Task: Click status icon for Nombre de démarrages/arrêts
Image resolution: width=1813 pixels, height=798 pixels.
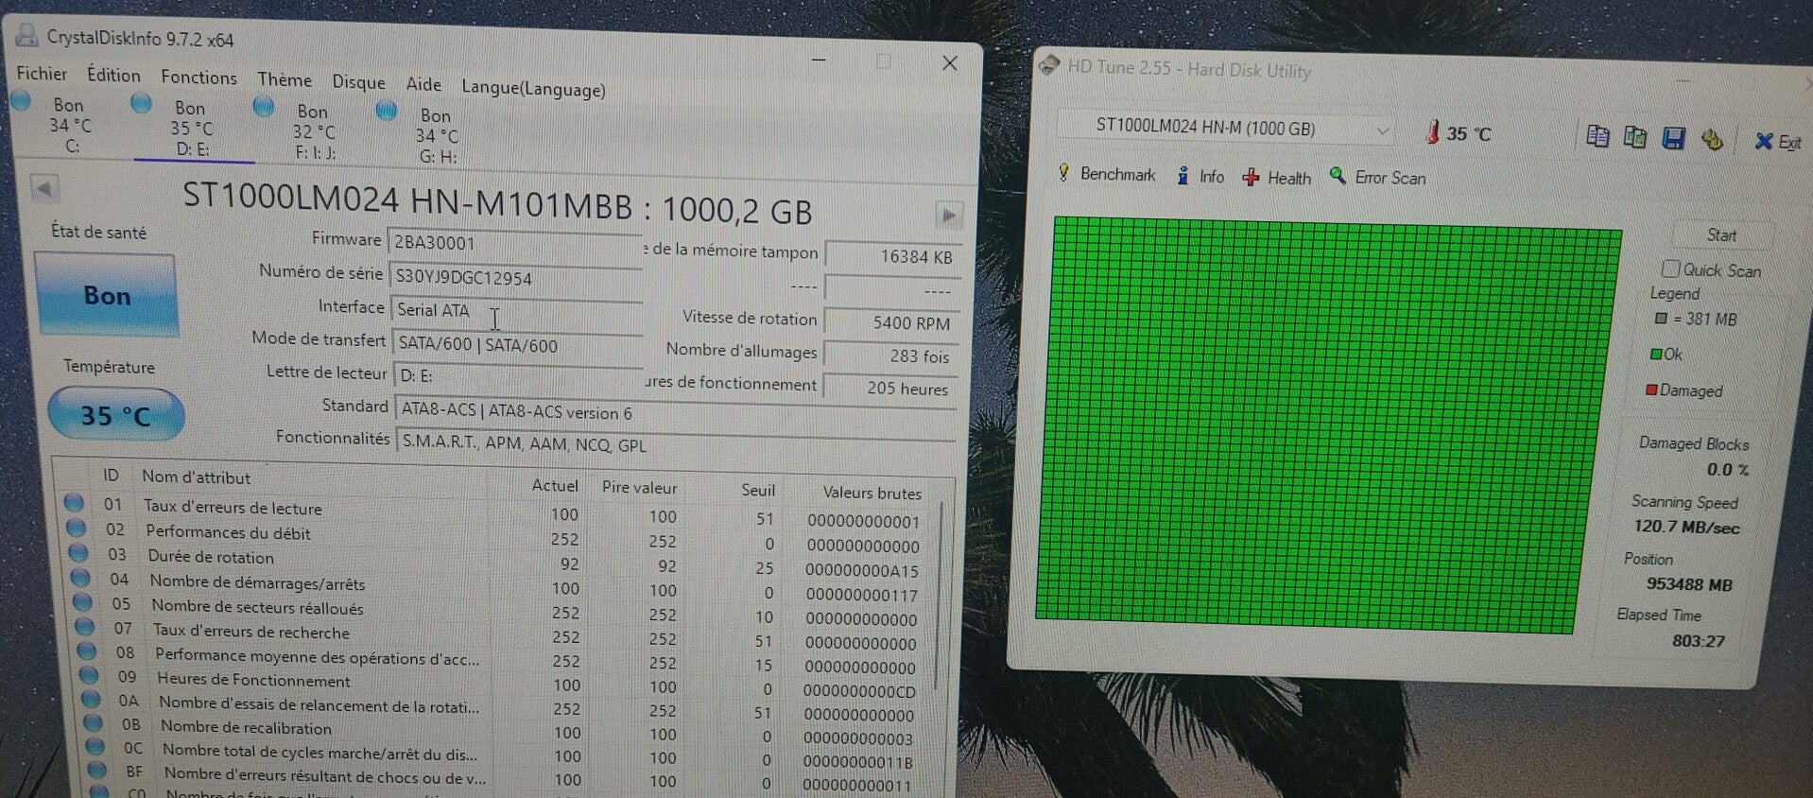Action: coord(81,577)
